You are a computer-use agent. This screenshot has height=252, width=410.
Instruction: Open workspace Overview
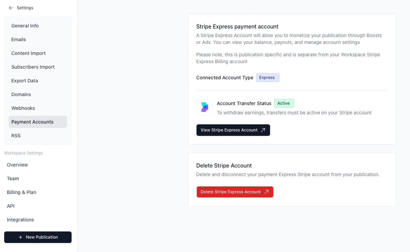click(17, 165)
